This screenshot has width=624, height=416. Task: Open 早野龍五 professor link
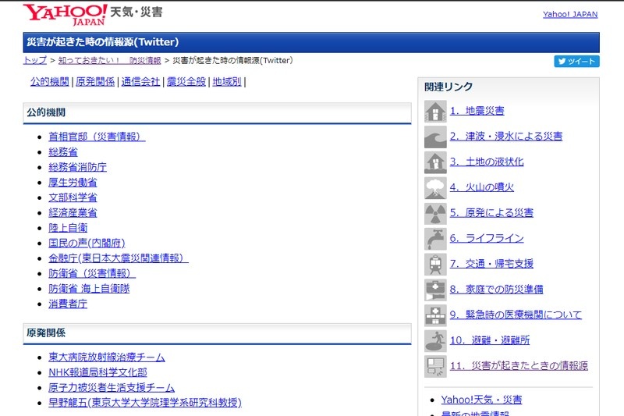click(x=145, y=403)
